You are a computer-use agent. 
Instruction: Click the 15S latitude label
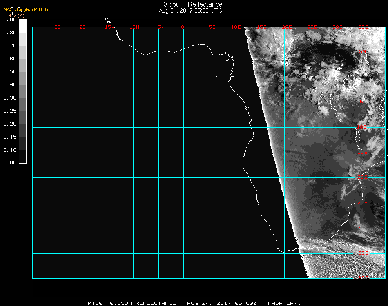pyautogui.click(x=363, y=152)
